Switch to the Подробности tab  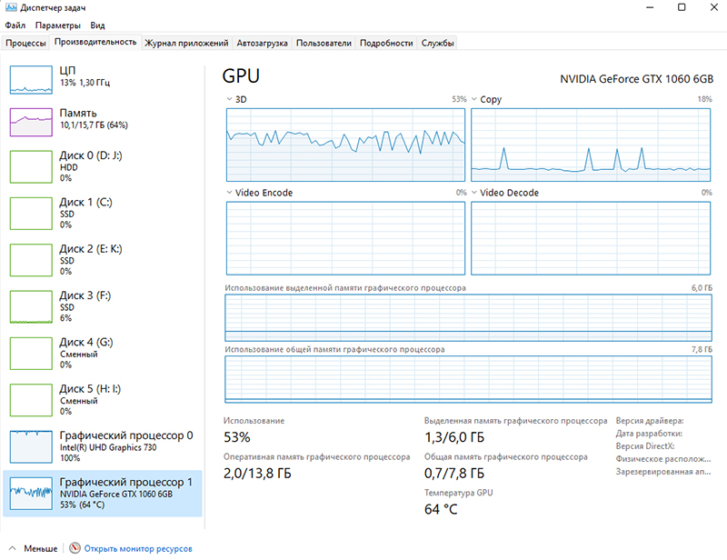(386, 43)
